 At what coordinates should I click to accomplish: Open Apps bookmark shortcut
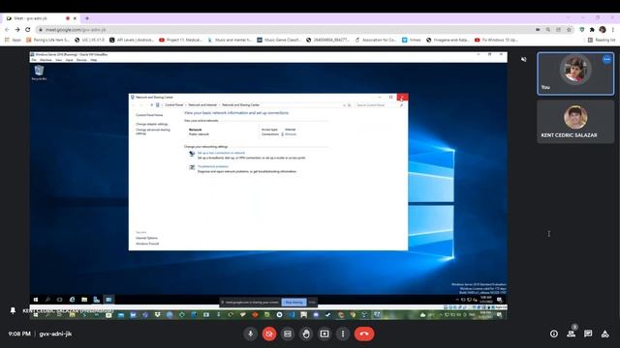tap(13, 40)
